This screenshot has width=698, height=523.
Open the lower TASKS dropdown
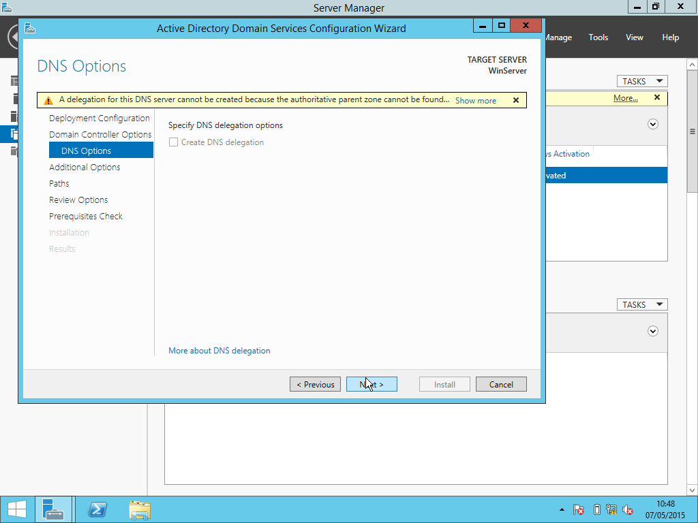tap(641, 304)
